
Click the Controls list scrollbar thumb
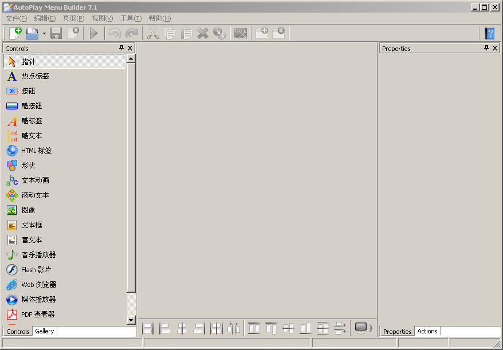tap(131, 178)
